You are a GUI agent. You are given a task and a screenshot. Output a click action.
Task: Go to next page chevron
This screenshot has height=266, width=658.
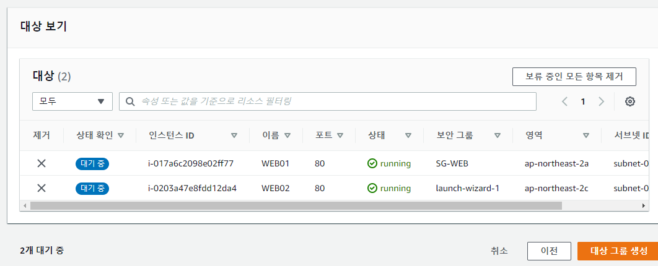[x=601, y=101]
